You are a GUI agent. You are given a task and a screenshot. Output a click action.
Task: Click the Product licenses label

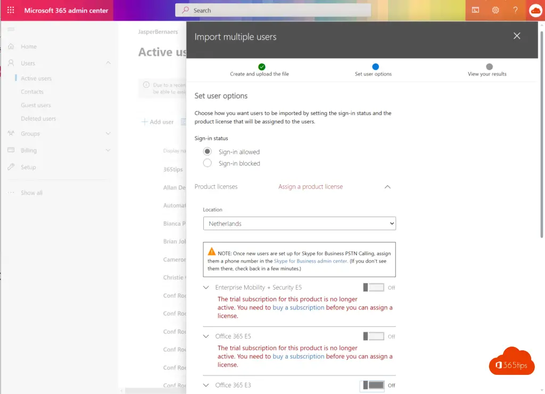[x=216, y=187]
